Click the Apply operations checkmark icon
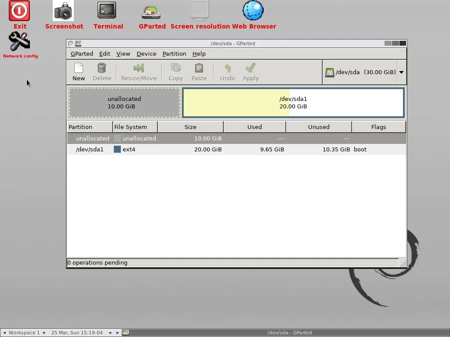The image size is (450, 337). (251, 68)
